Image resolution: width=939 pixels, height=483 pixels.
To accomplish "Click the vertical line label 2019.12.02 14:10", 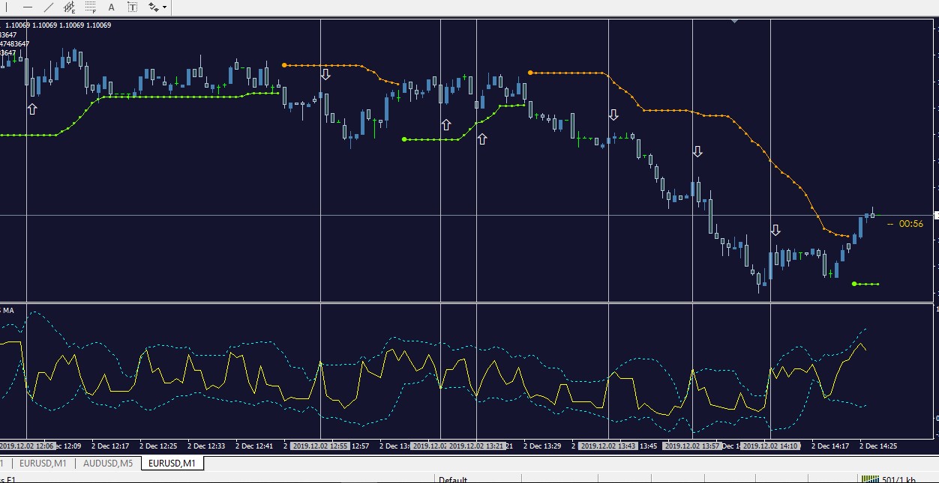I will [770, 446].
